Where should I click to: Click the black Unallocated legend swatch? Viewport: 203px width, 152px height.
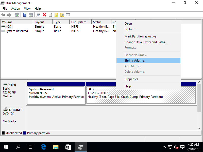(3, 133)
